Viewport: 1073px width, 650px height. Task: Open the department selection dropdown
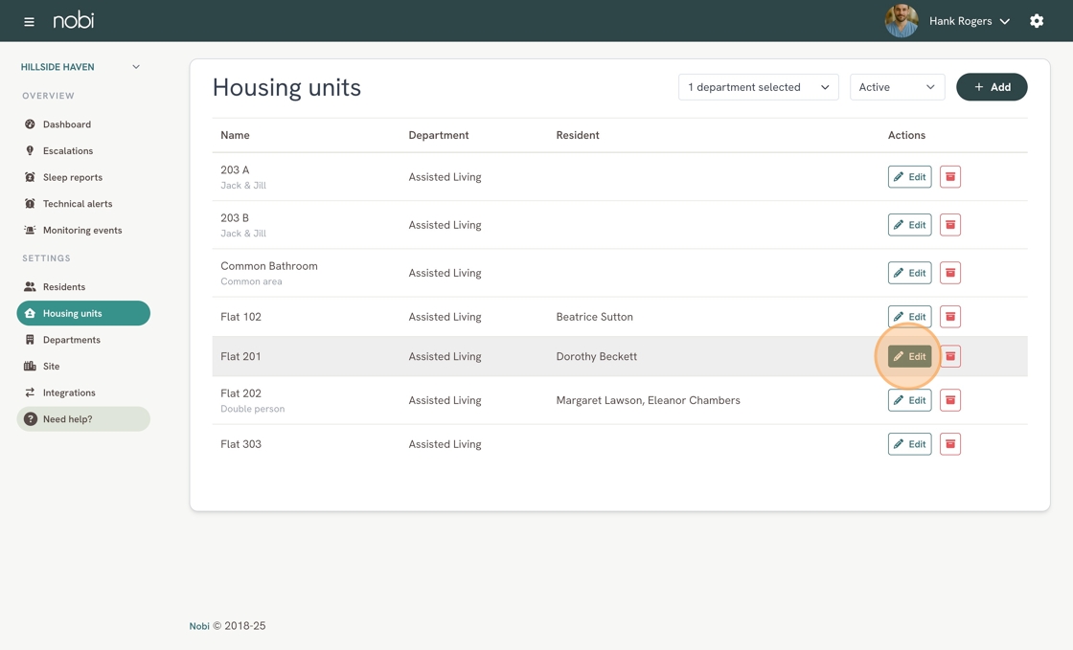click(x=758, y=87)
